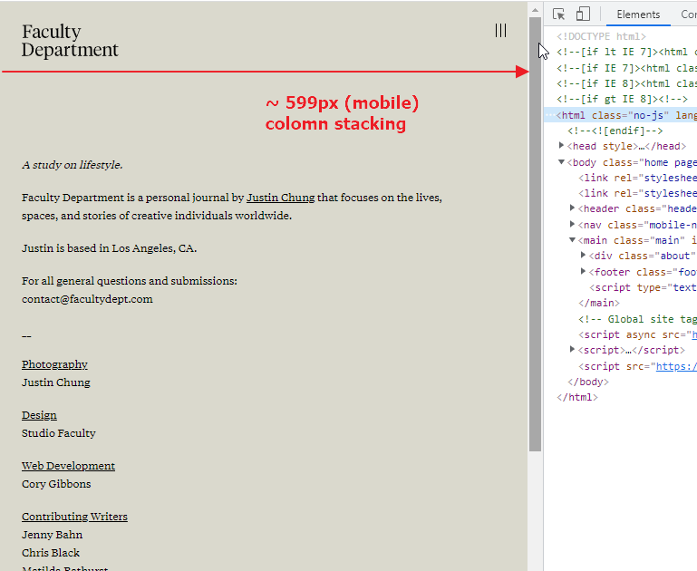This screenshot has width=697, height=571.
Task: Click the 'Cory Gibbons' name text
Action: click(56, 484)
